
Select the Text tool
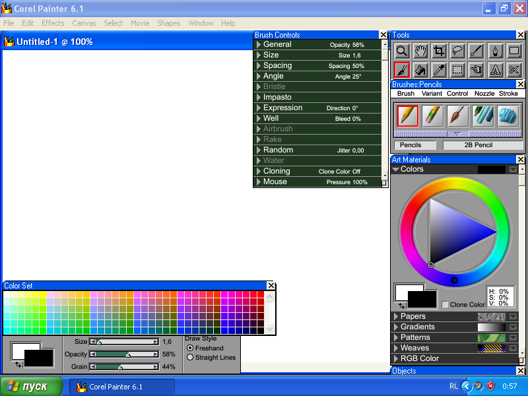pos(494,70)
